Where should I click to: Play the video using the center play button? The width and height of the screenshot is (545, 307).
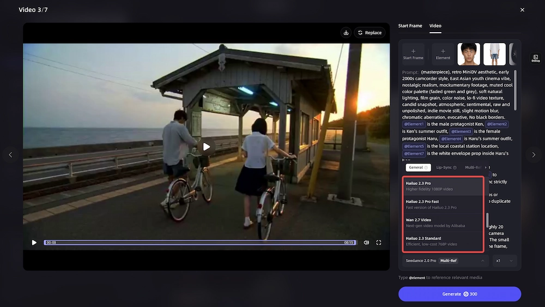pyautogui.click(x=207, y=147)
